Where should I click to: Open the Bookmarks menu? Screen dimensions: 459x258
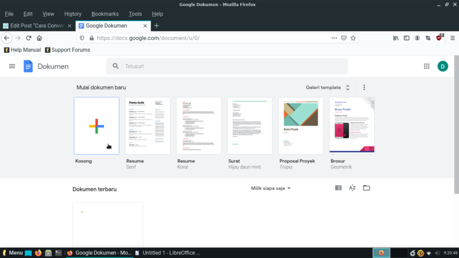(105, 14)
